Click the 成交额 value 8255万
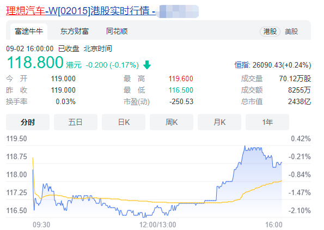324x230 pixels. [x=299, y=90]
